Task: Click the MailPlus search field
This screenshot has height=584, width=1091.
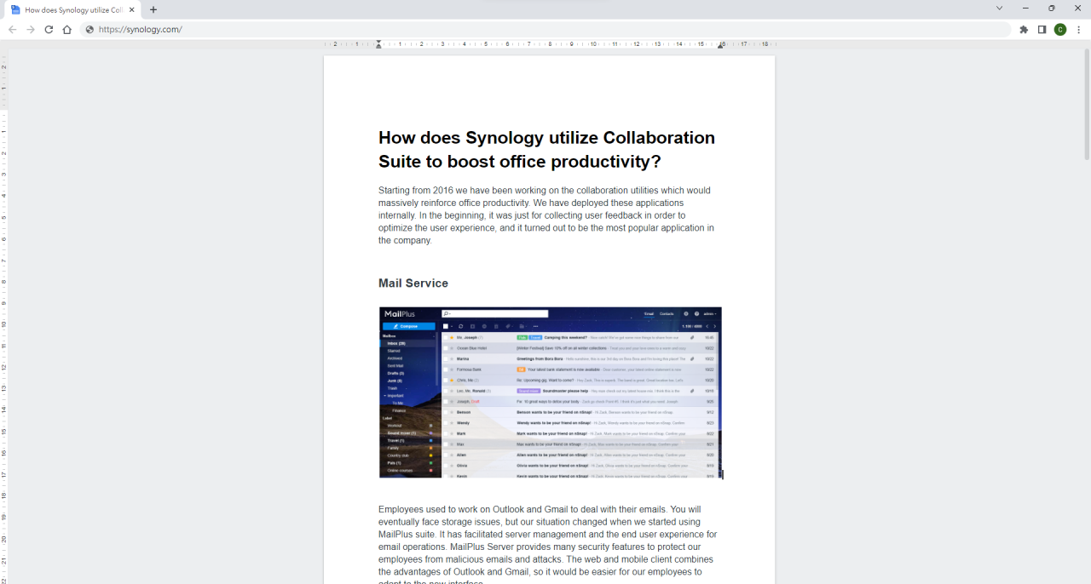Action: pyautogui.click(x=494, y=313)
